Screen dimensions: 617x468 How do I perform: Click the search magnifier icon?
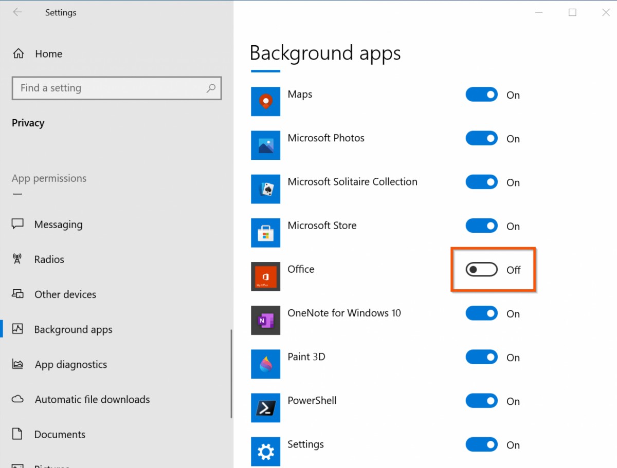point(211,88)
